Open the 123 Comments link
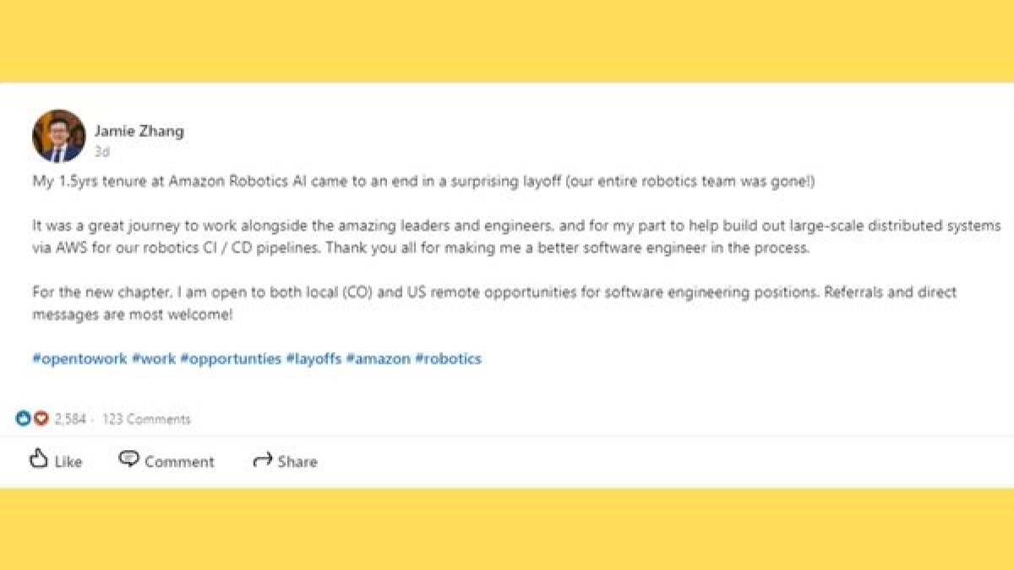The height and width of the screenshot is (570, 1014). [146, 419]
